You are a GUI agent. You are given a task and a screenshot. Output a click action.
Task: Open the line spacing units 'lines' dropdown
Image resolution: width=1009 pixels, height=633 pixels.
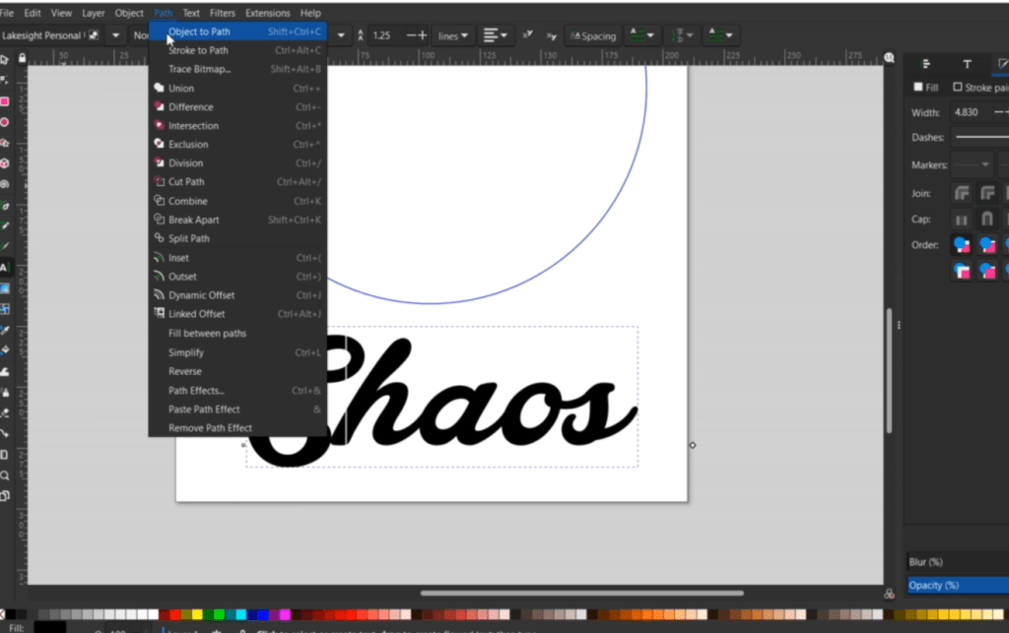click(453, 35)
